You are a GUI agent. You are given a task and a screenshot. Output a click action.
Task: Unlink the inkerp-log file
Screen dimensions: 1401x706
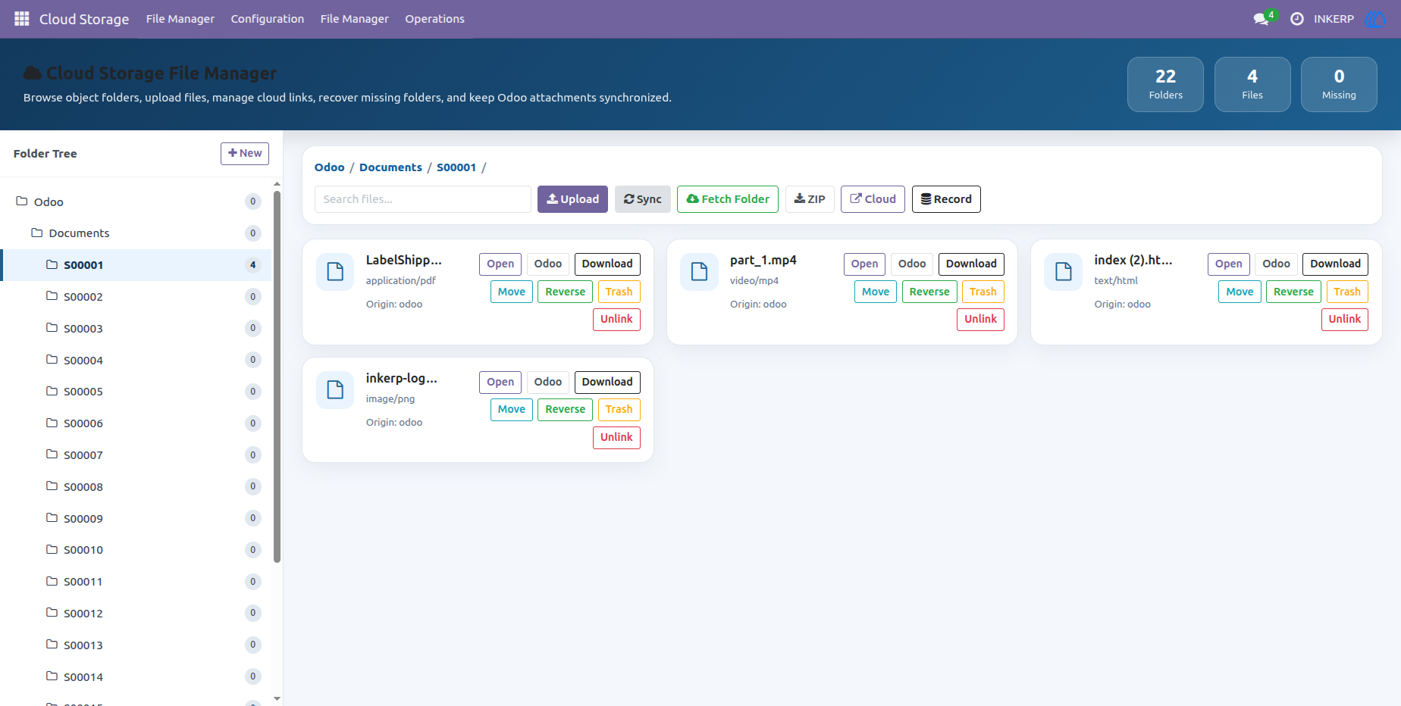click(616, 437)
